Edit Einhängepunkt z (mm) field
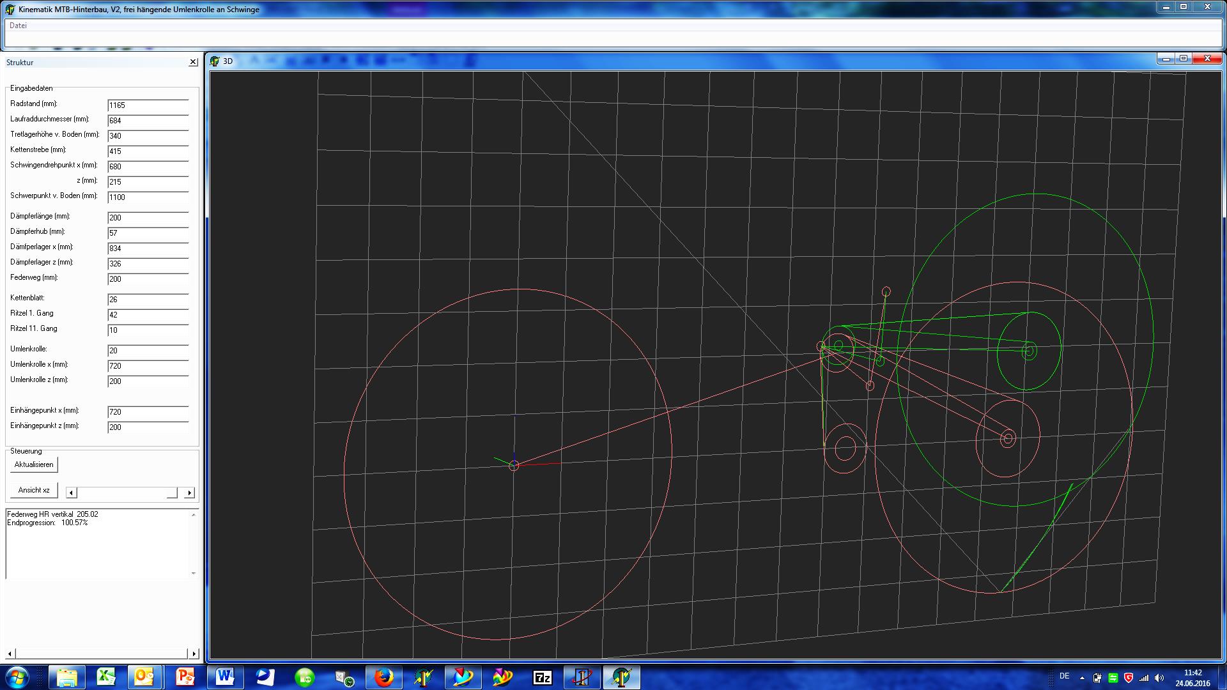This screenshot has height=690, width=1227. [148, 427]
